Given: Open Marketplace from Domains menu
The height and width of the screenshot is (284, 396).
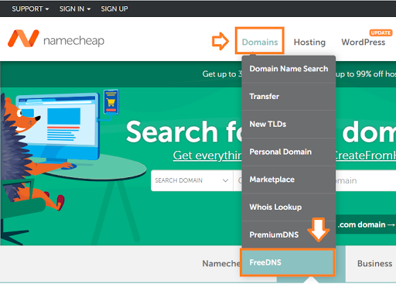Looking at the screenshot, I should [288, 180].
